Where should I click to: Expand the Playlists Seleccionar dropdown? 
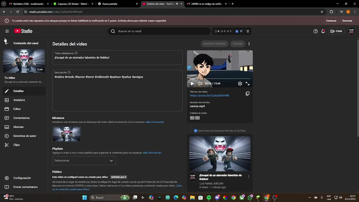[x=84, y=160]
